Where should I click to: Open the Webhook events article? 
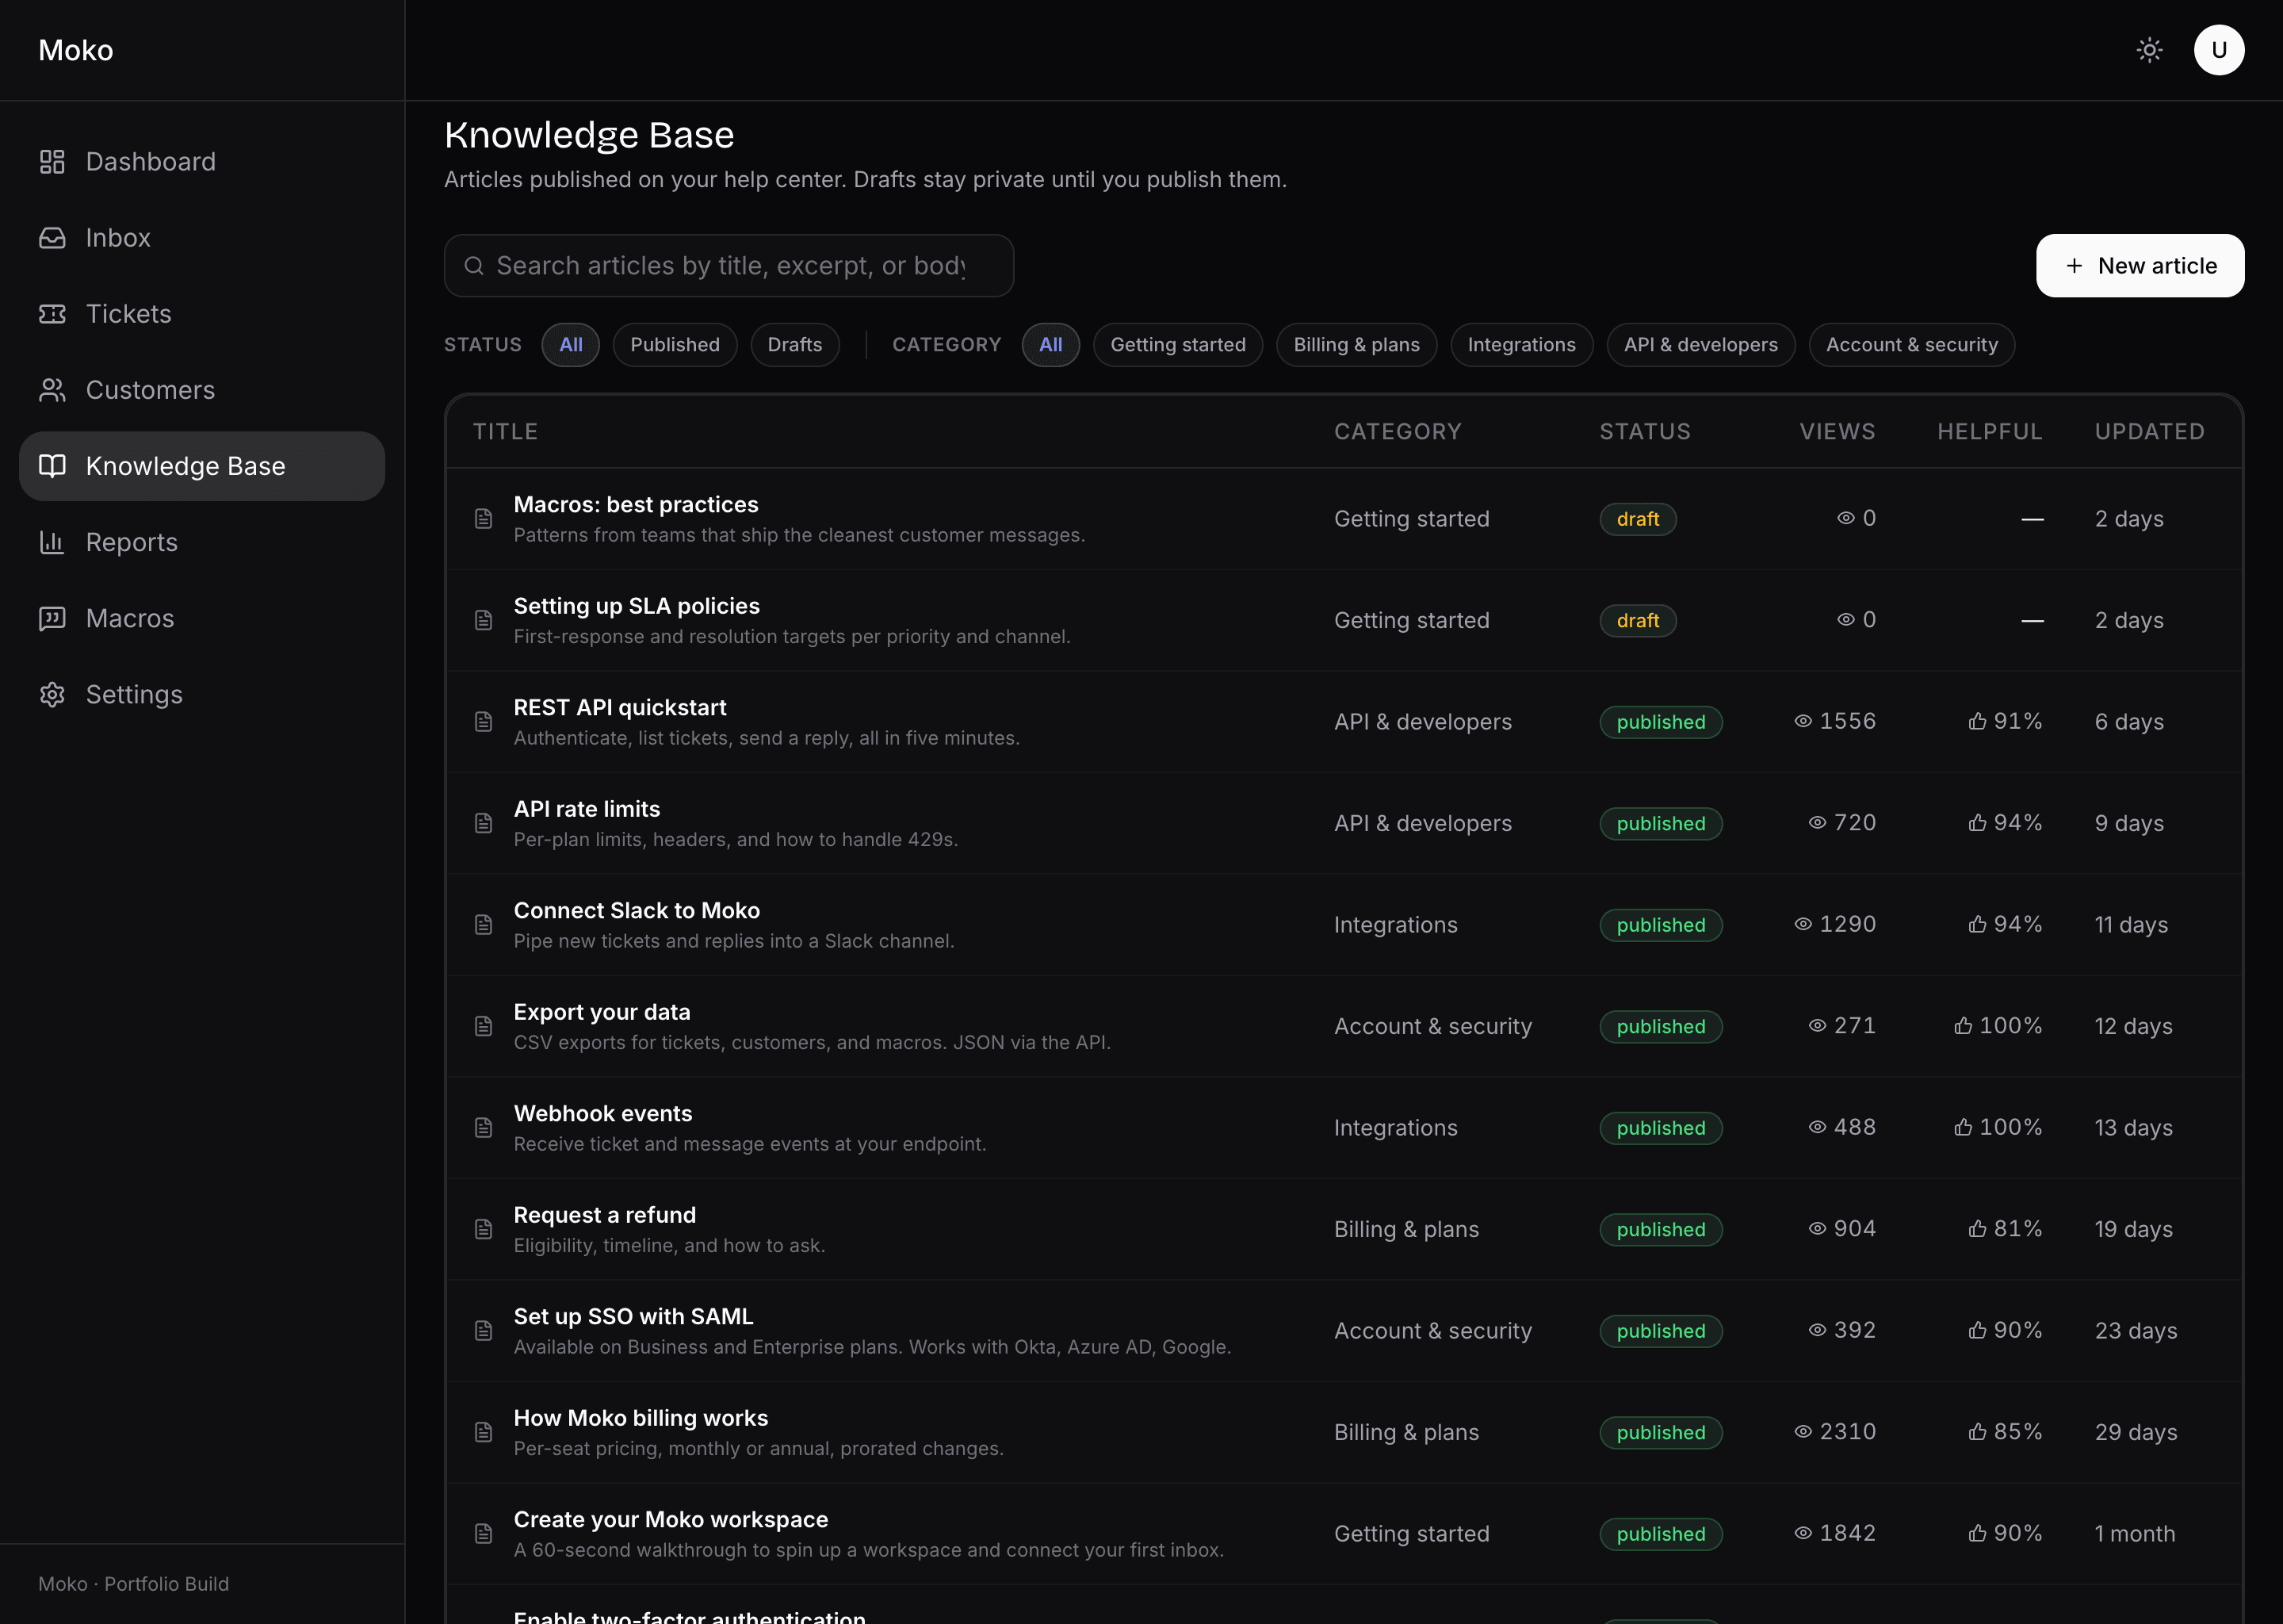coord(602,1113)
